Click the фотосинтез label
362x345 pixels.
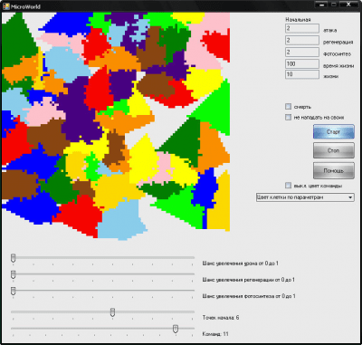coord(337,54)
